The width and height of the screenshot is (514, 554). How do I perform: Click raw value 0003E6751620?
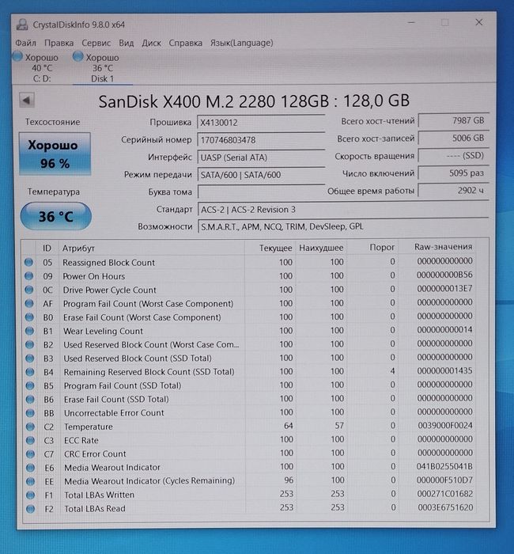click(445, 508)
